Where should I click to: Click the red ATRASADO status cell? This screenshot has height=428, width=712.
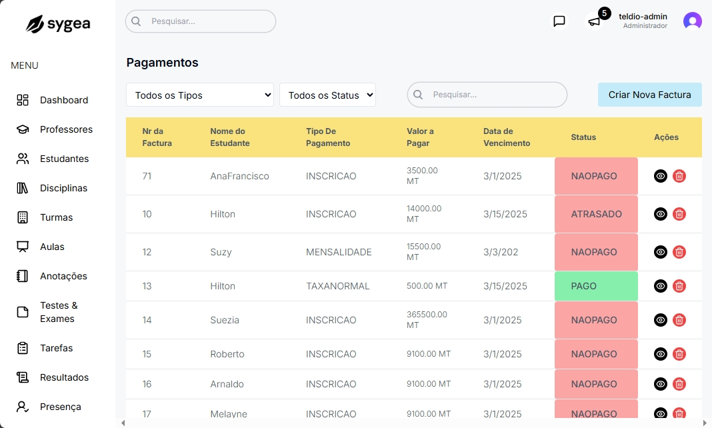tap(596, 214)
